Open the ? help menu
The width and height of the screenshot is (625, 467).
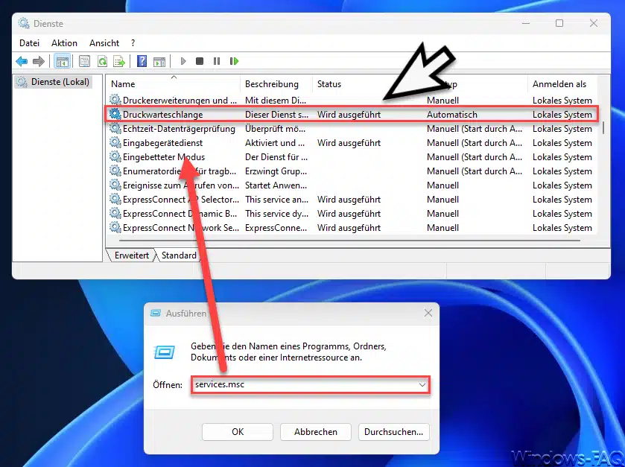coord(133,43)
